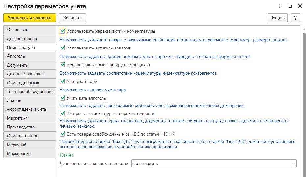Open the 'Обмен с сайтом' tab
The width and height of the screenshot is (306, 177).
30,136
